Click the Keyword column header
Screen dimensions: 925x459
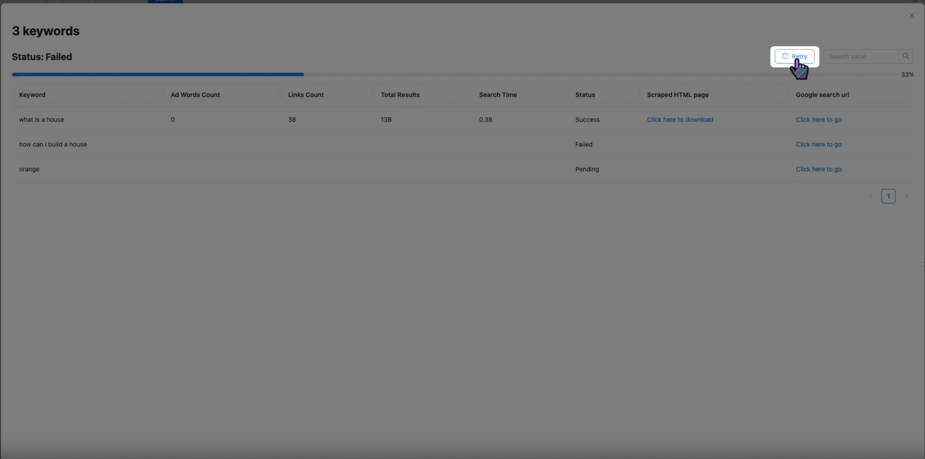(32, 95)
